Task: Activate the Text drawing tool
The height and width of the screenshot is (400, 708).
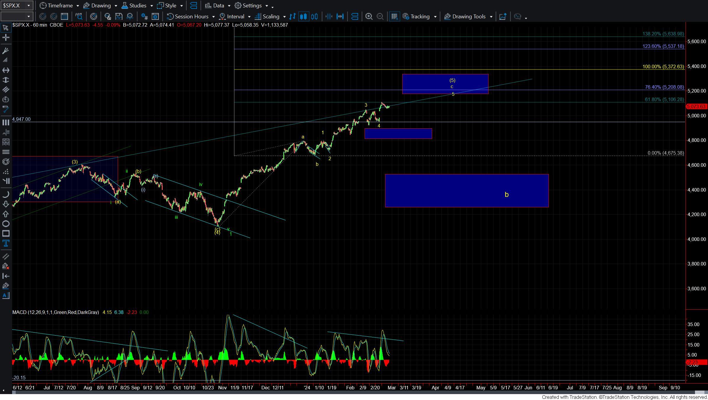Action: [x=6, y=243]
